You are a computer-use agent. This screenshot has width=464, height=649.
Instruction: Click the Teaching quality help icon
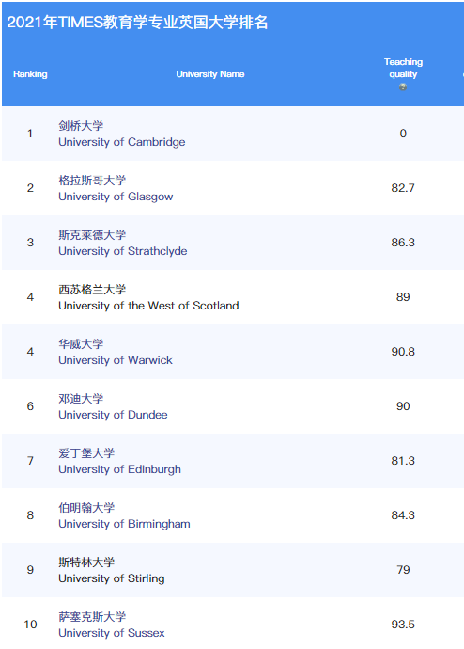point(403,87)
